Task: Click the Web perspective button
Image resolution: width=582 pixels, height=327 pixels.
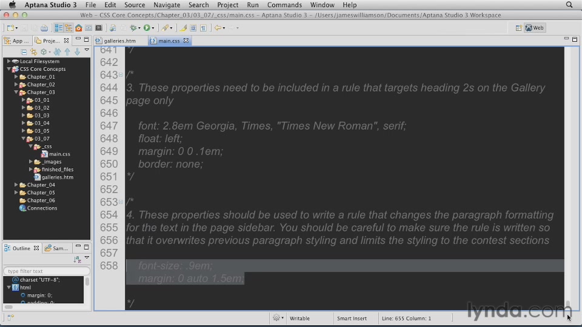Action: coord(535,28)
